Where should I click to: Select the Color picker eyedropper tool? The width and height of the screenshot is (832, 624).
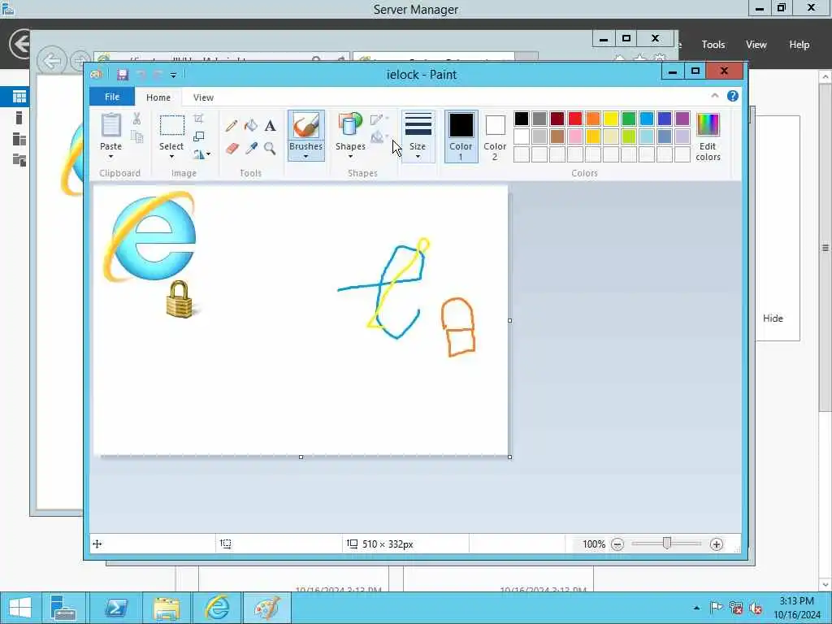pos(251,148)
